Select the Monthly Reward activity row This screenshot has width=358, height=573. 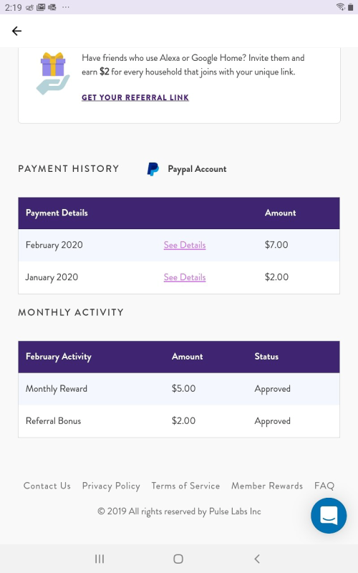pyautogui.click(x=179, y=389)
